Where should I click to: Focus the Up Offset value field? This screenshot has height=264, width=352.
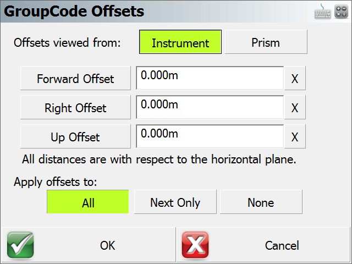pos(210,136)
